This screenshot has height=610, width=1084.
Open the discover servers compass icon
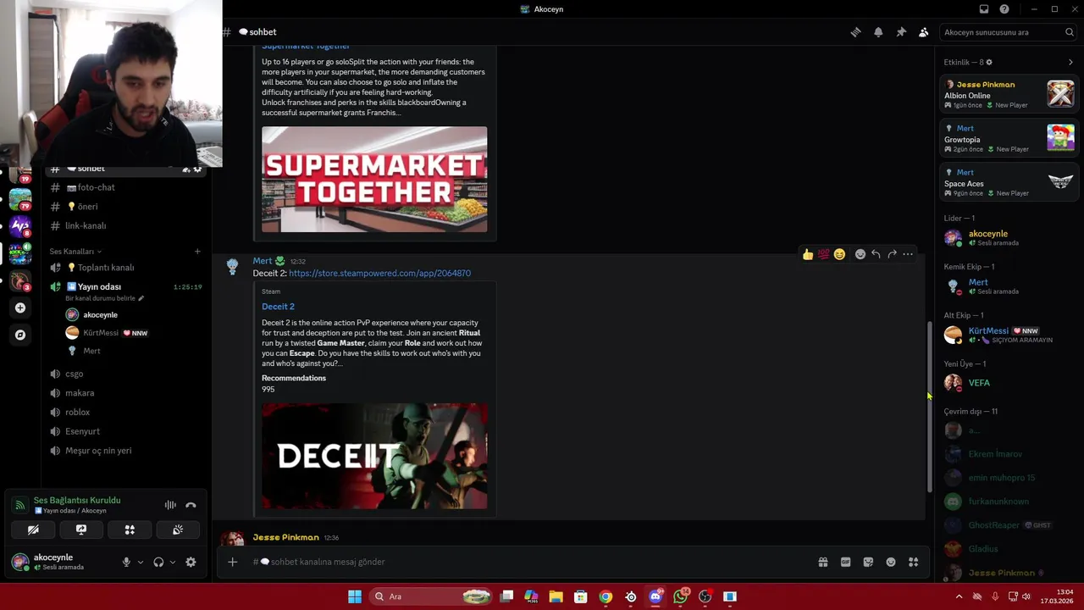20,335
